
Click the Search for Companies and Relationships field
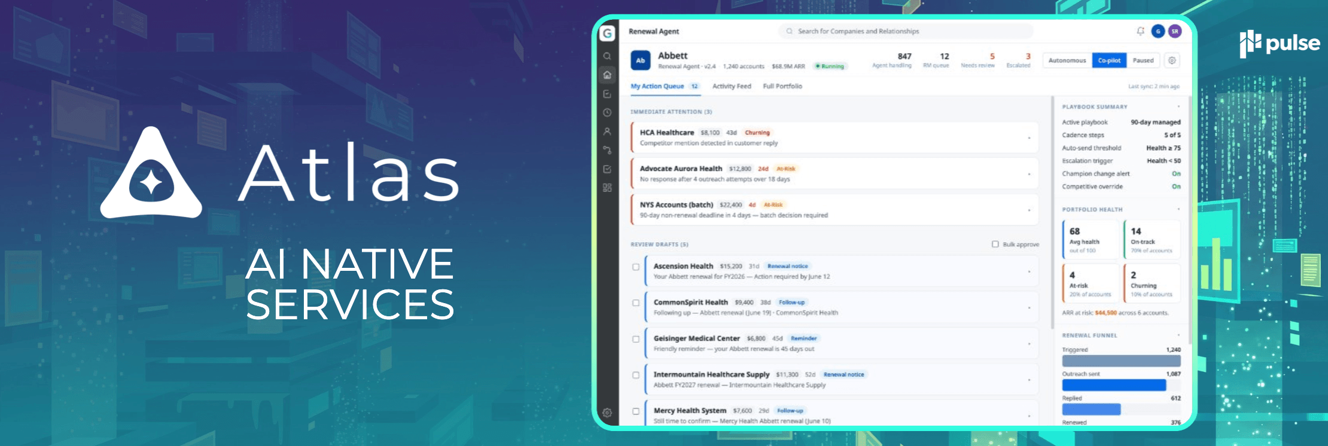(x=906, y=31)
